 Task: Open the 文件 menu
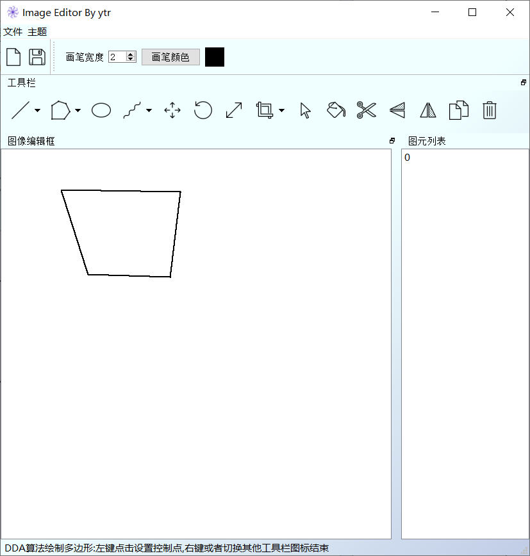(x=13, y=32)
